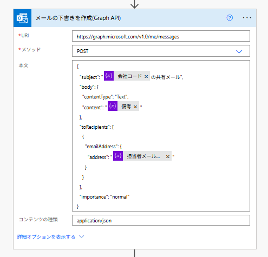Viewport: 268px width, 257px height.
Task: Click the 担当者メール variable icon
Action: point(118,156)
